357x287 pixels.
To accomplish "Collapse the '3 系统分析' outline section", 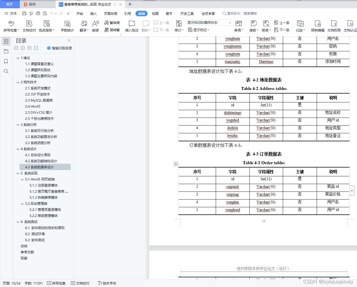I will [18, 125].
